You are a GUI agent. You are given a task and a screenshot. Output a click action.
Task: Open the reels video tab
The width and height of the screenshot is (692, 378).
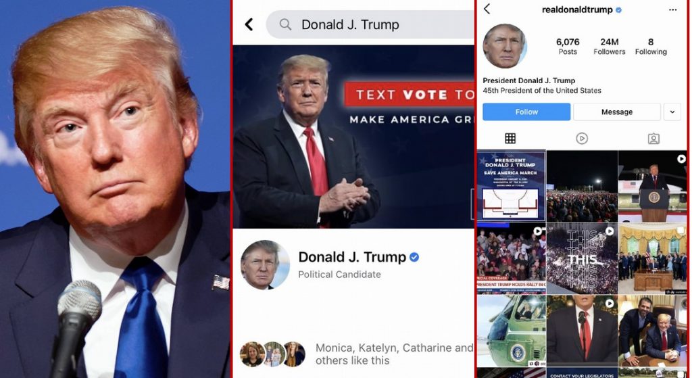click(x=582, y=139)
